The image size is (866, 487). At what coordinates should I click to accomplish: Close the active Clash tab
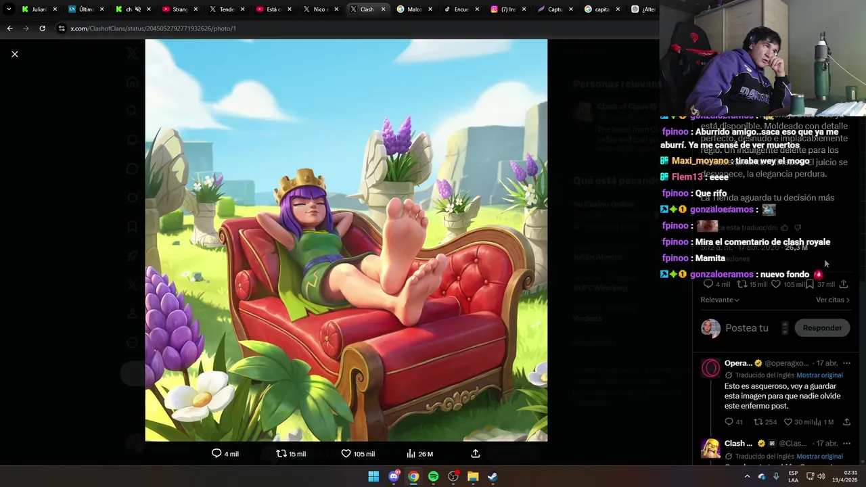pyautogui.click(x=383, y=9)
